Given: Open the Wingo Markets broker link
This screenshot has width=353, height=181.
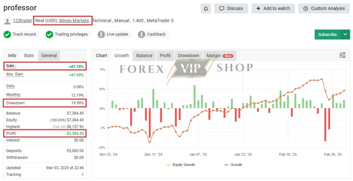Looking at the screenshot, I should pyautogui.click(x=74, y=21).
